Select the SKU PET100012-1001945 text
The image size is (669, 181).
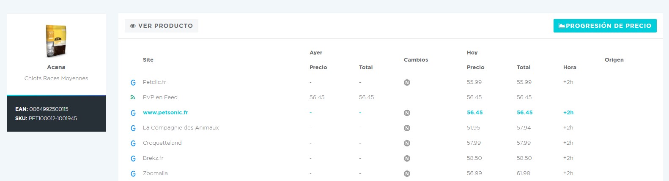pyautogui.click(x=53, y=119)
